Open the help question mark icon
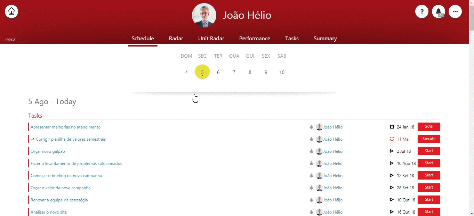The width and height of the screenshot is (474, 216). click(x=422, y=11)
